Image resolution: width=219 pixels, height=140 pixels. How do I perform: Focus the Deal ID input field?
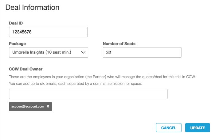(48, 32)
